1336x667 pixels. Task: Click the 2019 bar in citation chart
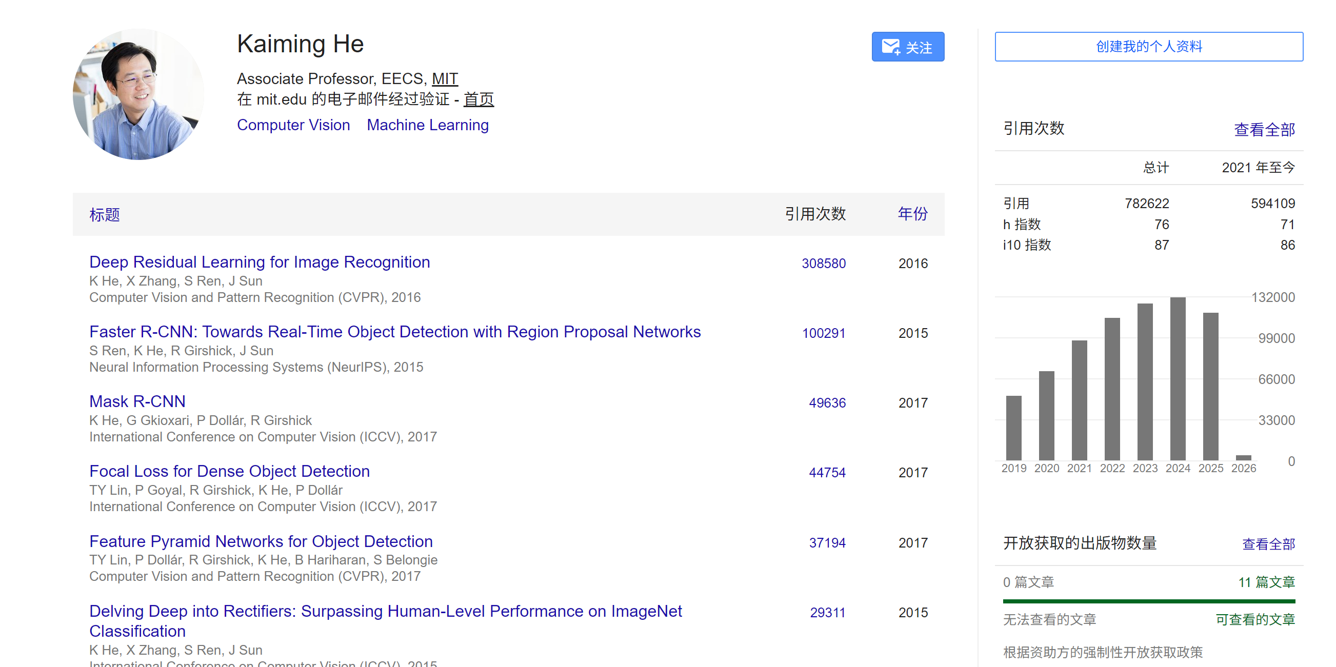pos(1013,428)
